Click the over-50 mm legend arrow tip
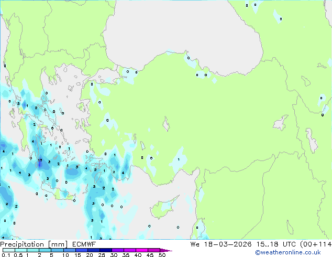 [x=166, y=250]
